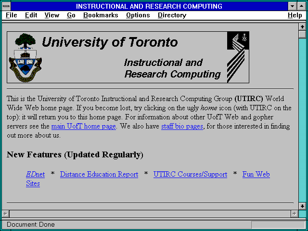Open the staff bio pages link
308x231 pixels.
[x=182, y=126]
